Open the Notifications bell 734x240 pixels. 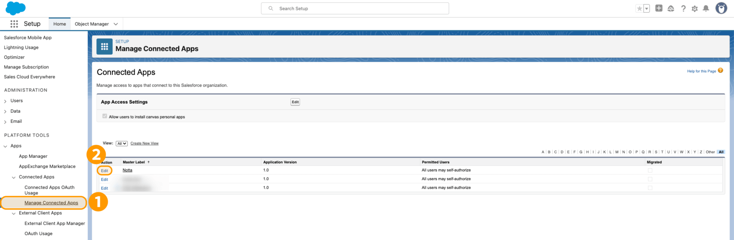click(x=706, y=9)
